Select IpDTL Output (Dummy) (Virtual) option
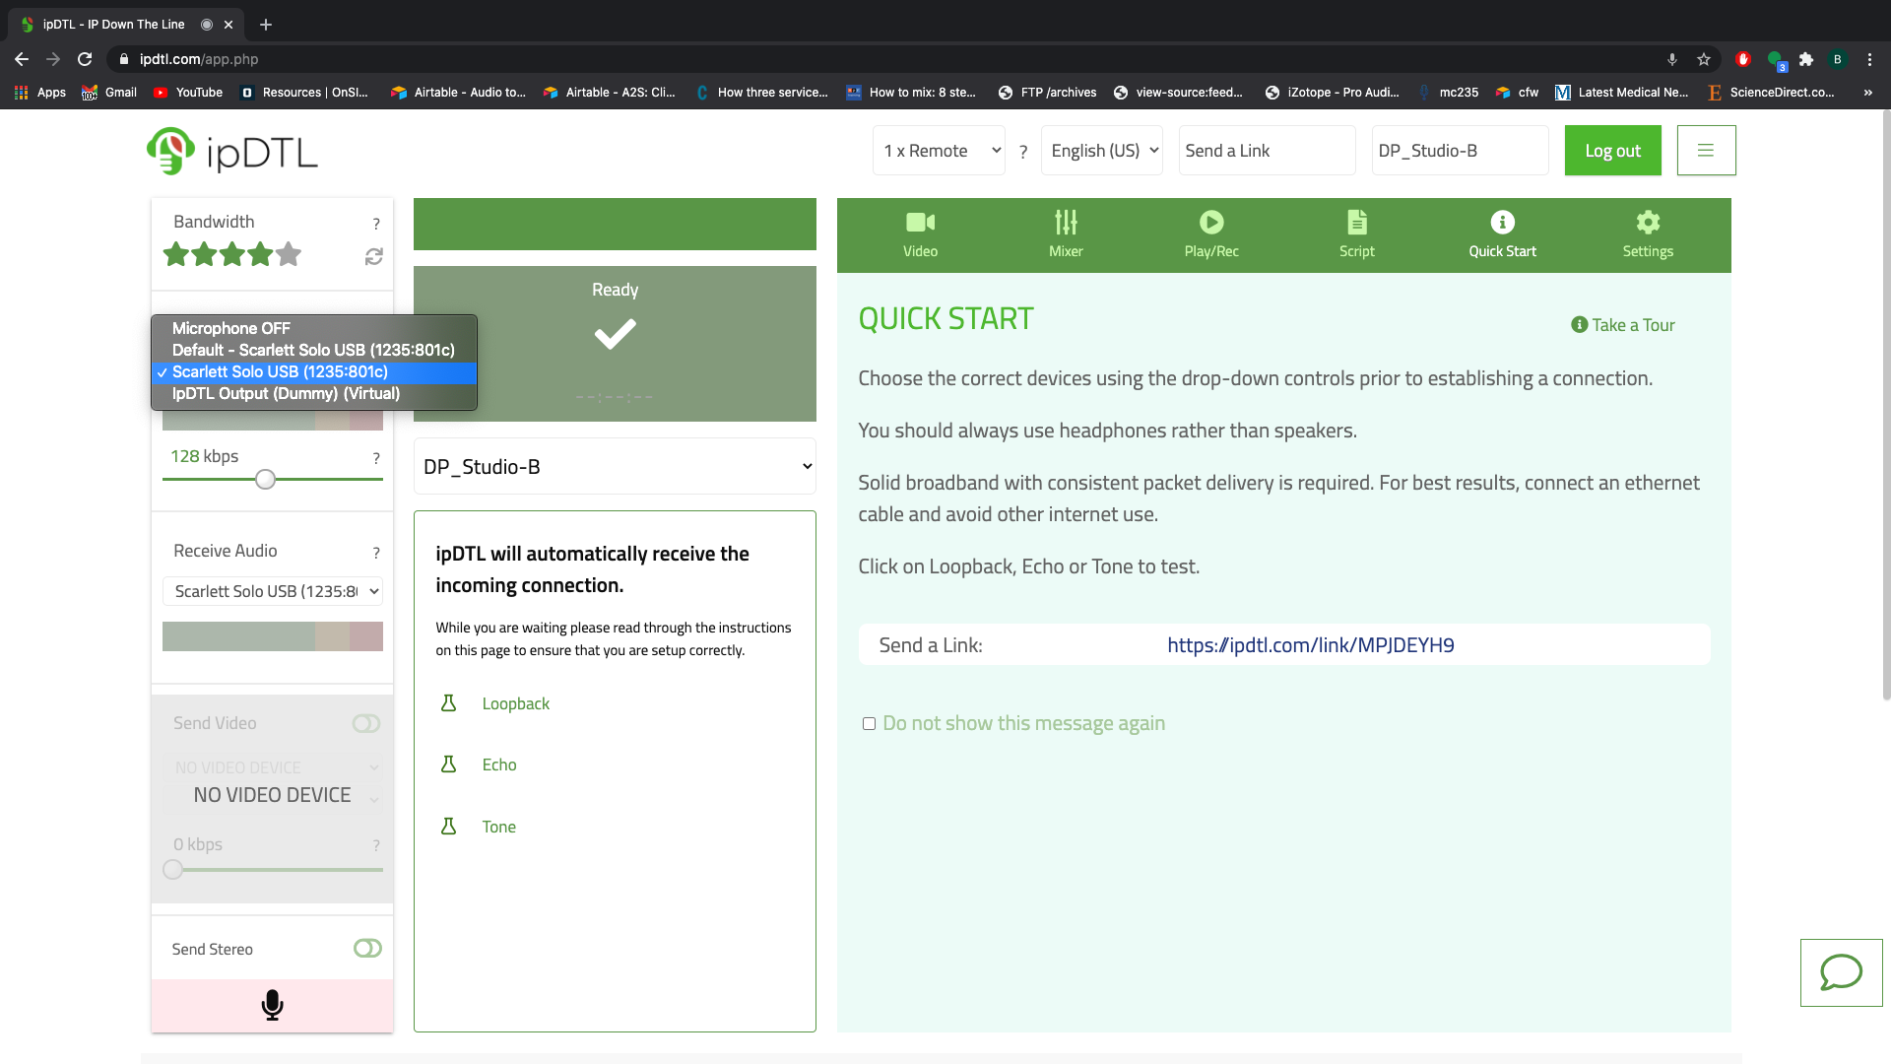1891x1064 pixels. 314,393
